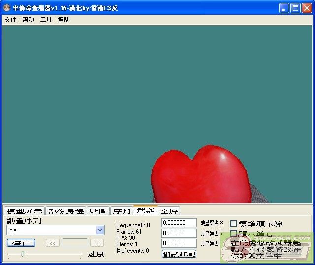Open the 文件 menu
This screenshot has height=265, width=315.
(x=10, y=20)
